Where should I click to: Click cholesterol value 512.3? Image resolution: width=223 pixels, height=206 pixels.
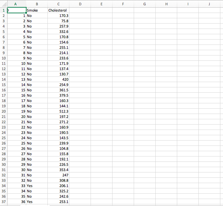pos(58,111)
